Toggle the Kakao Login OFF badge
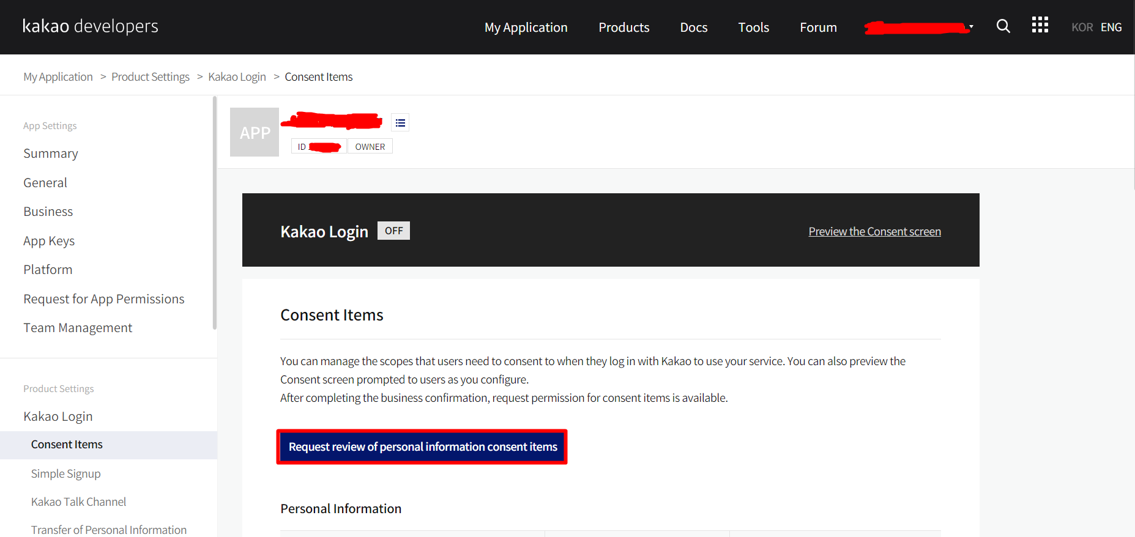Image resolution: width=1135 pixels, height=537 pixels. point(393,231)
